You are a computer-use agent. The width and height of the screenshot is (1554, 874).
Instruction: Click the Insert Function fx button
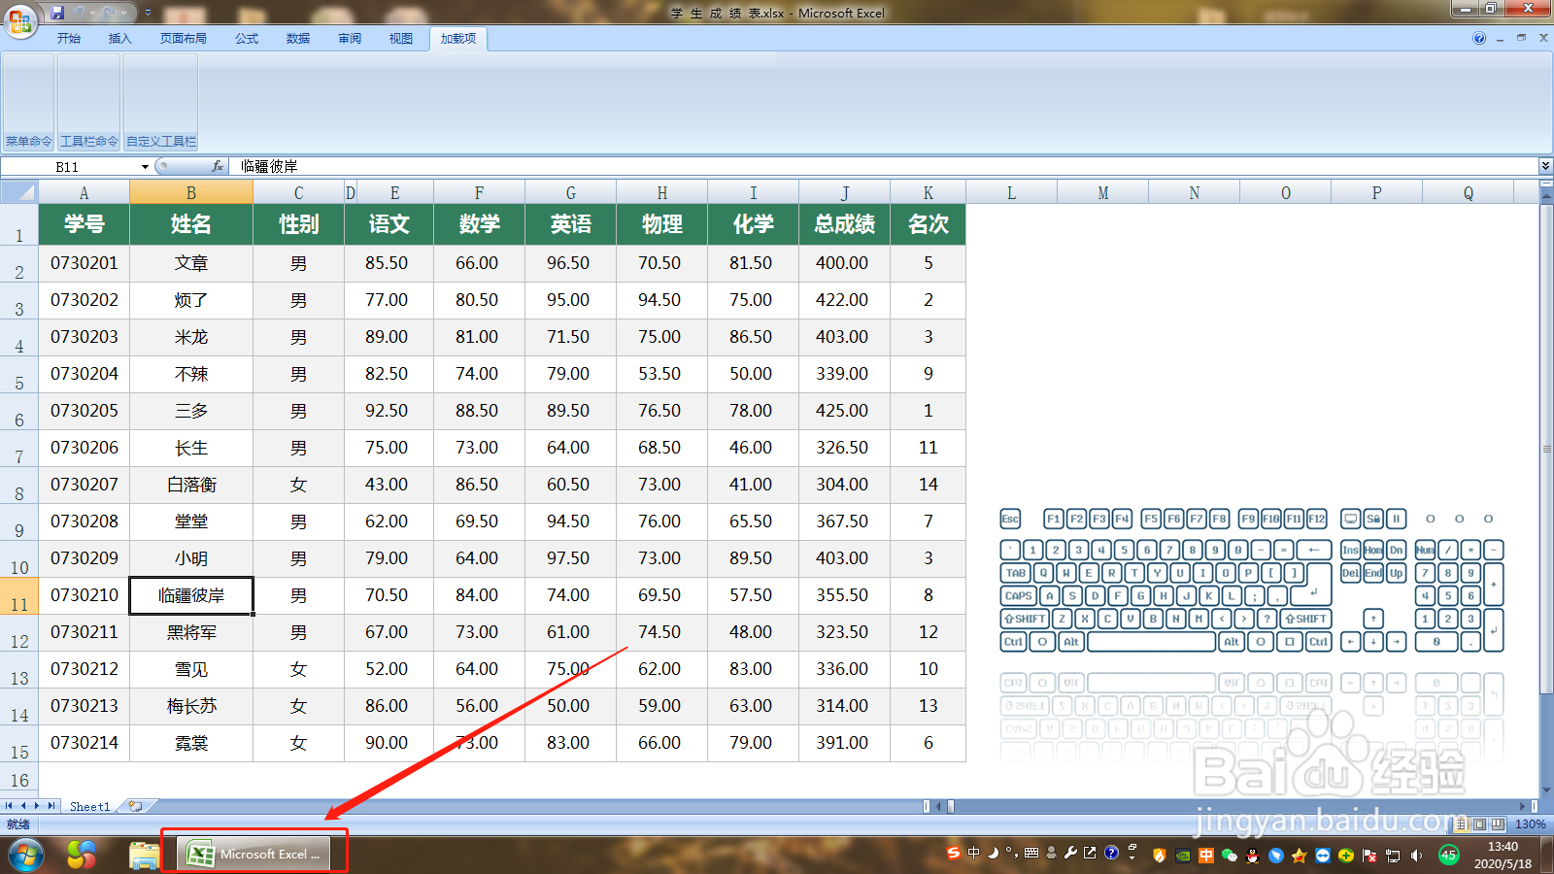point(218,167)
